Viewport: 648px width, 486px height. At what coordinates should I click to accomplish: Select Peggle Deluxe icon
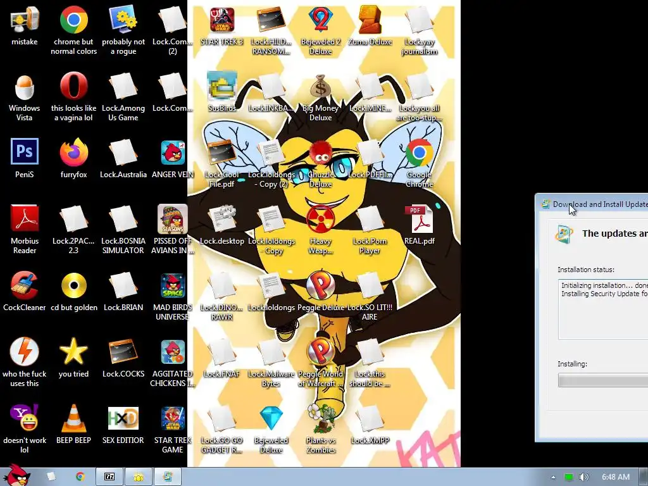(x=321, y=285)
